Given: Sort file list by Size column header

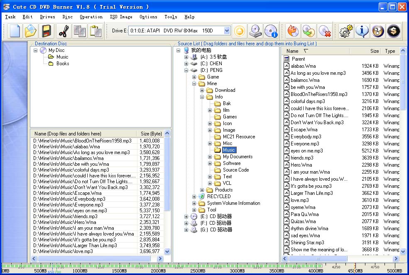Looking at the screenshot, I should coord(365,51).
